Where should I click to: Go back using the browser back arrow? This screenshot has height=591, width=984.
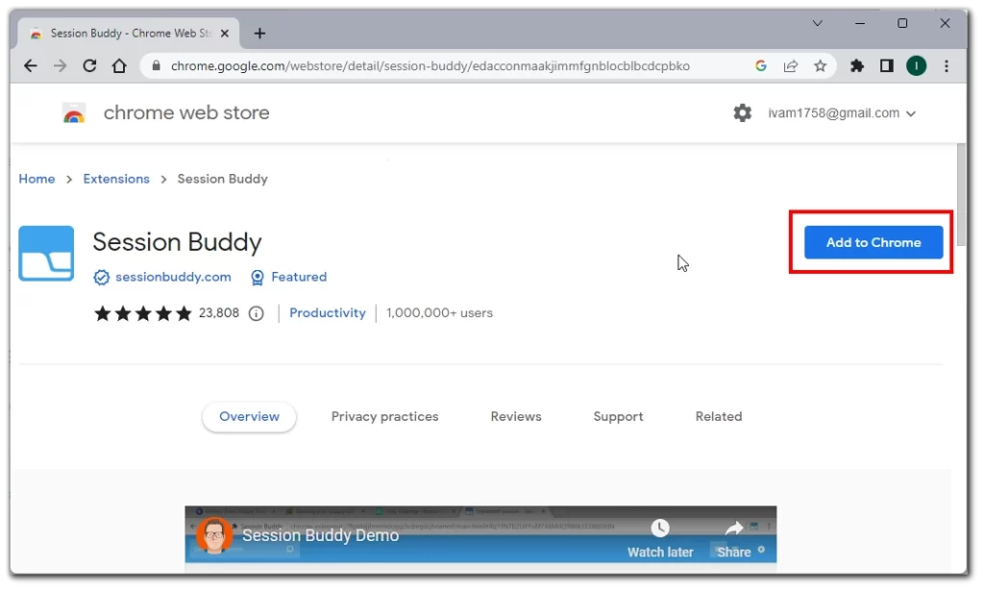coord(30,66)
